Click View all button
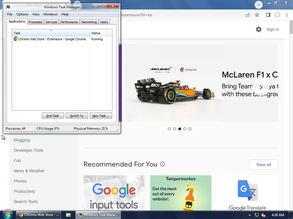This screenshot has height=219, width=293. click(x=264, y=165)
